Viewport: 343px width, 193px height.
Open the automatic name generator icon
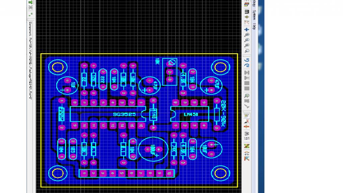coord(247,138)
